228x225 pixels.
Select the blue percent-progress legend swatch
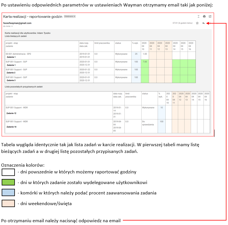click(x=8, y=192)
